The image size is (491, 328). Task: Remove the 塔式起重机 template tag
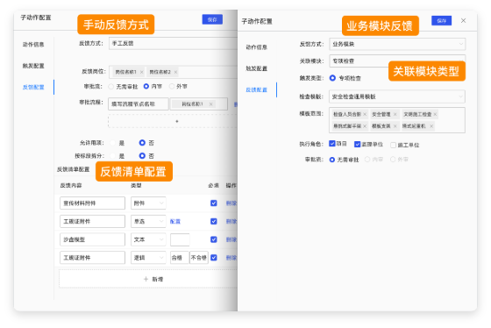(x=431, y=126)
